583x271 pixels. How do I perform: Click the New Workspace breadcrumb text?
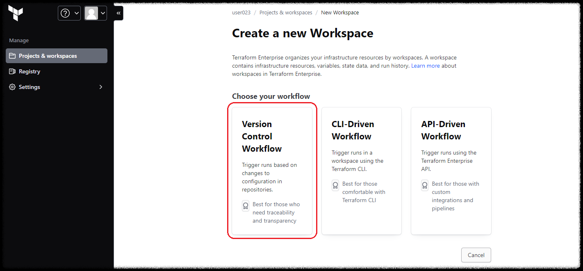(x=340, y=13)
